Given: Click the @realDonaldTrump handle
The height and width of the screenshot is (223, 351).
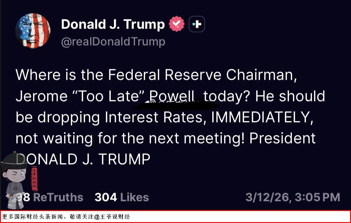Looking at the screenshot, I should 113,42.
